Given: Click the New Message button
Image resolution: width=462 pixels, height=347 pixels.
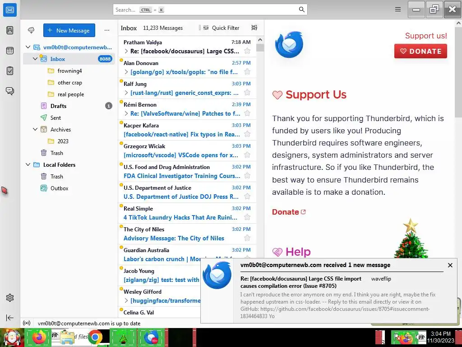Looking at the screenshot, I should click(69, 30).
